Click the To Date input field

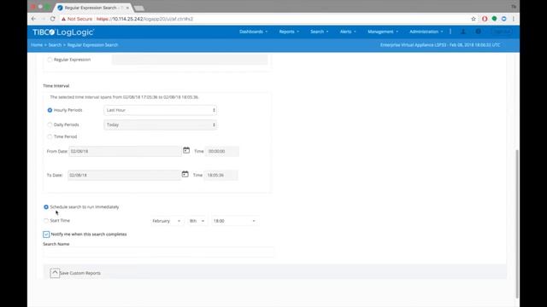[x=124, y=175]
